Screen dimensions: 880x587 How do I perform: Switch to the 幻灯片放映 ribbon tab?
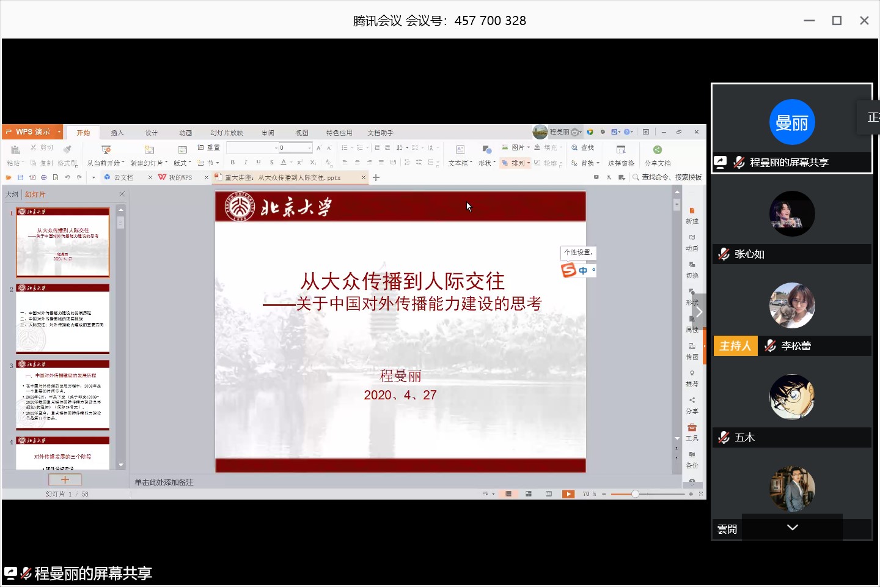pyautogui.click(x=227, y=133)
